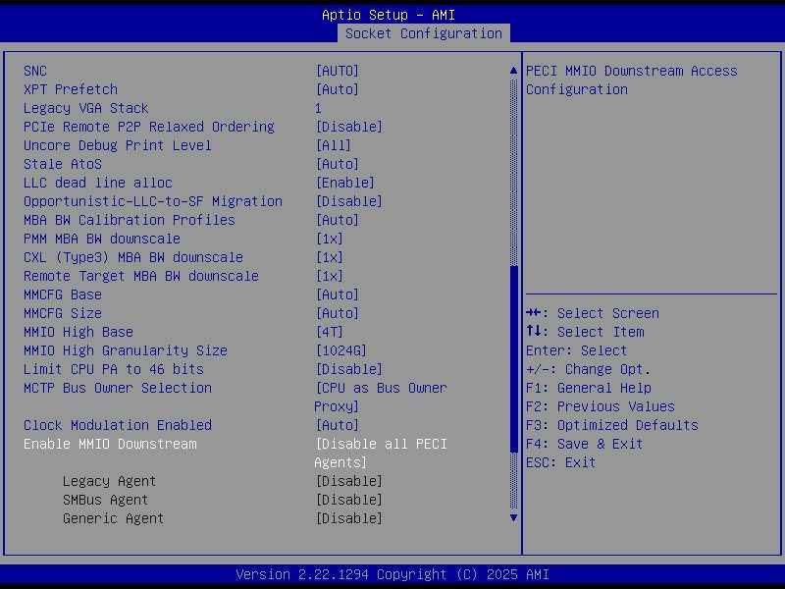785x589 pixels.
Task: Select the MMCFG Size label
Action: coord(63,313)
